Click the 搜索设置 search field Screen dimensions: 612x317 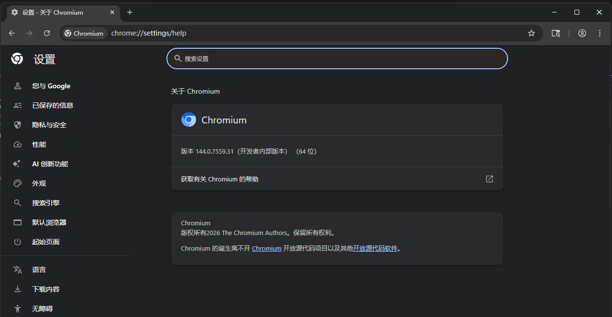click(337, 59)
